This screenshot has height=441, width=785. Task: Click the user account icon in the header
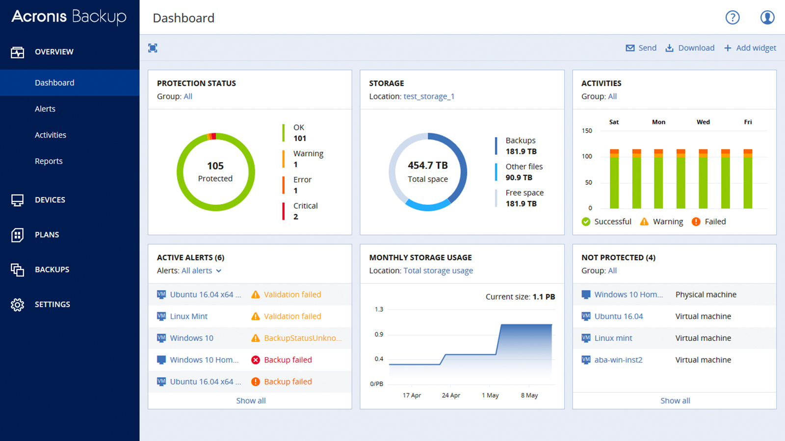pyautogui.click(x=767, y=17)
